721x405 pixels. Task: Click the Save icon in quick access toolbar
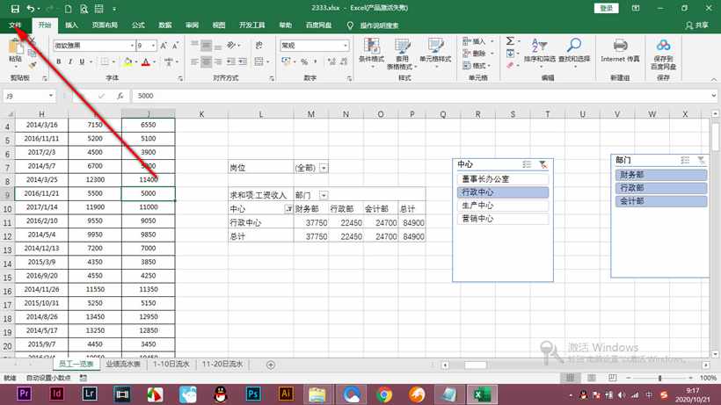(15, 8)
